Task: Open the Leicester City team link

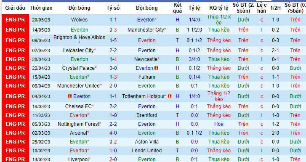Action: [78, 50]
